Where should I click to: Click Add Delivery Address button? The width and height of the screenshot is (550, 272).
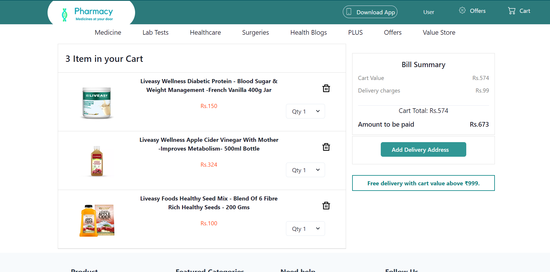point(423,149)
